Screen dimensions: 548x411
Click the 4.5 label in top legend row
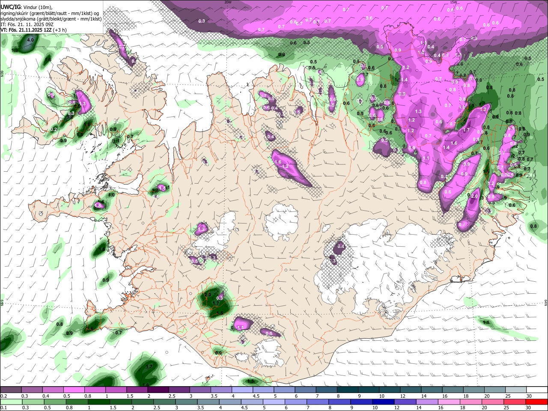pyautogui.click(x=256, y=396)
